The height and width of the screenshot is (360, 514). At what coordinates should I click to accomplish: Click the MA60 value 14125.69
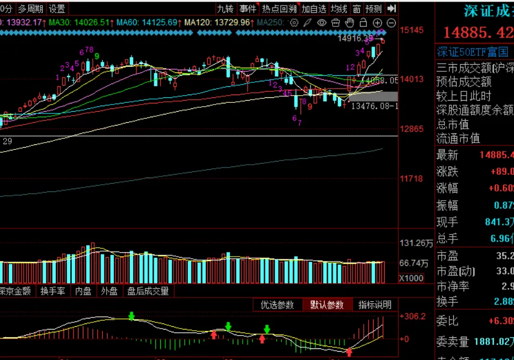click(x=160, y=23)
